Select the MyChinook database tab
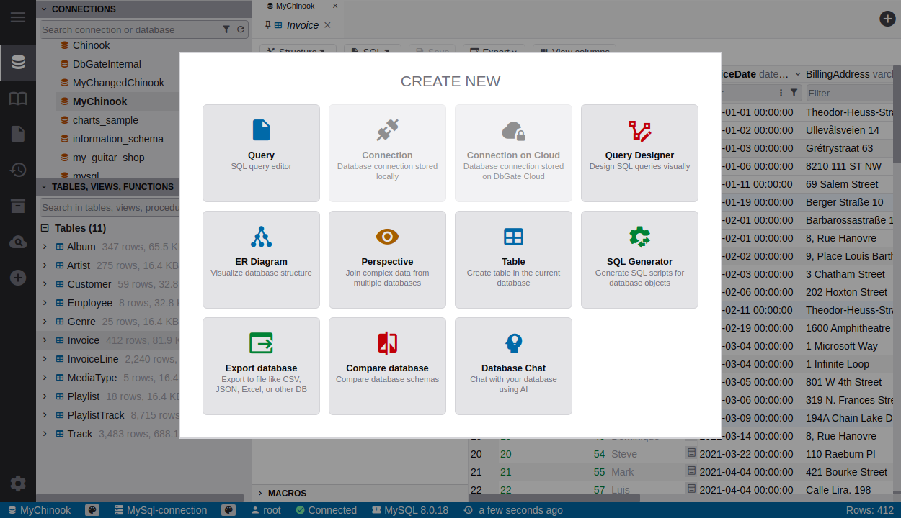Image resolution: width=901 pixels, height=518 pixels. (296, 6)
